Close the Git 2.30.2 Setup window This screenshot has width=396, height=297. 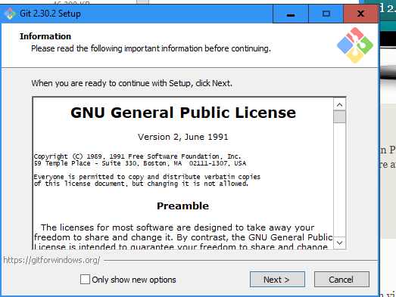360,14
